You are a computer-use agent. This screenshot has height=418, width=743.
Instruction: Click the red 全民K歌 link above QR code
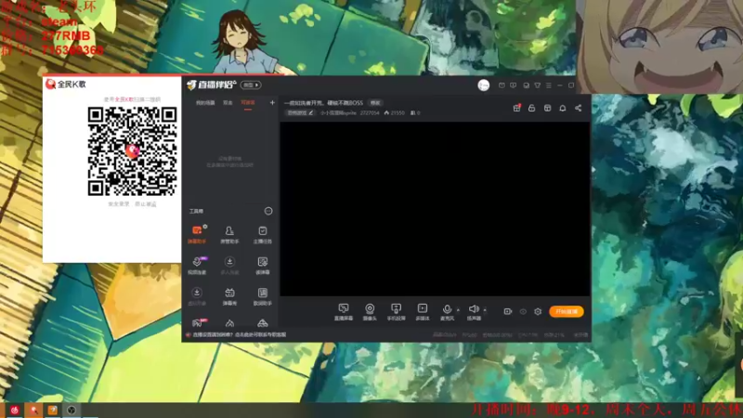tap(124, 99)
